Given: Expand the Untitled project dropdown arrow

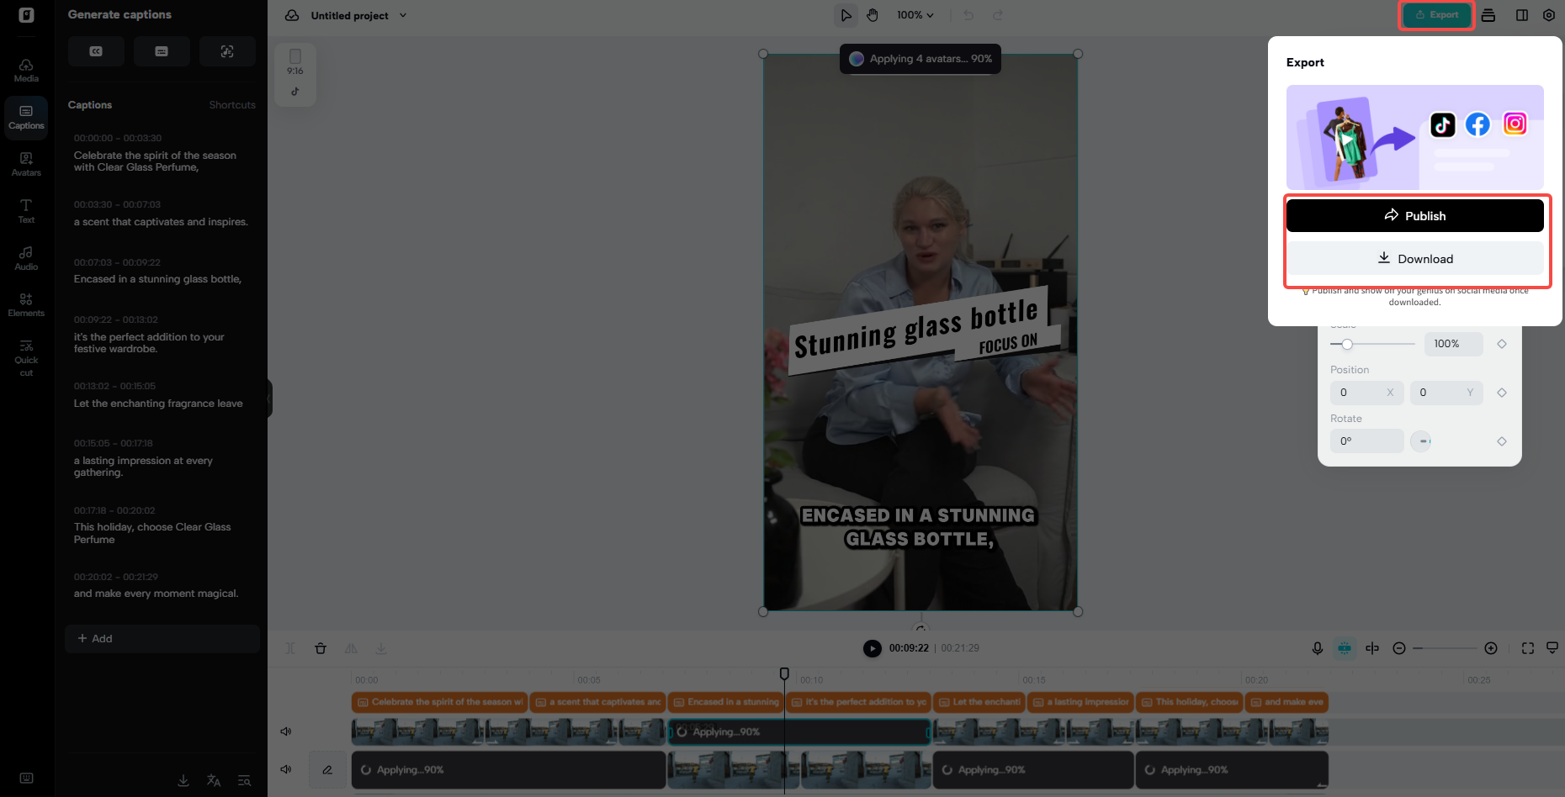Looking at the screenshot, I should (403, 15).
